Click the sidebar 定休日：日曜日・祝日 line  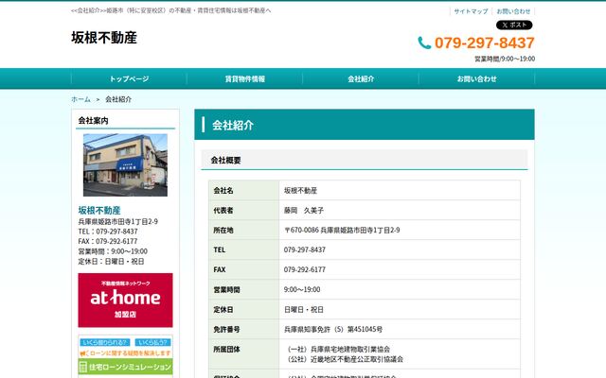[x=111, y=261]
